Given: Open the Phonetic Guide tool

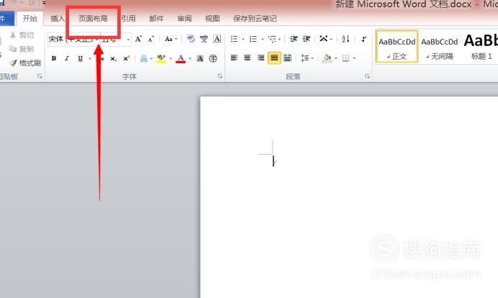Looking at the screenshot, I should coord(204,39).
